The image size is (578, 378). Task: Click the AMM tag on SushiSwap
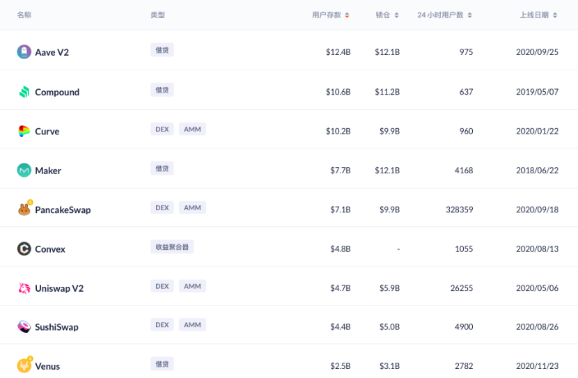192,325
